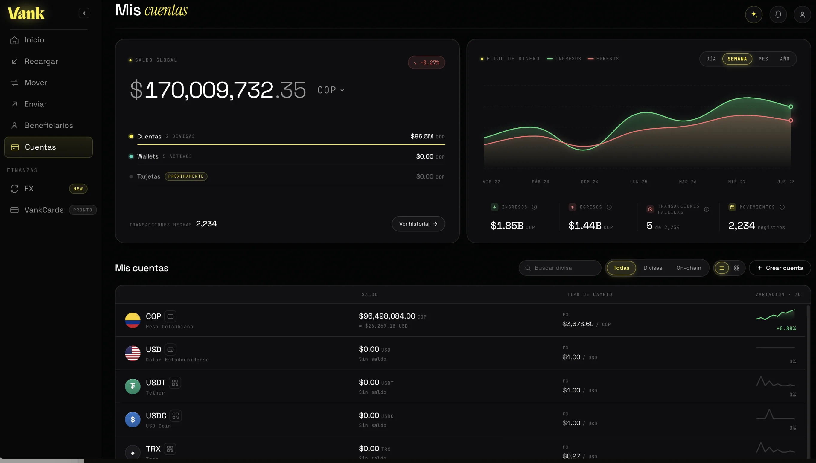Toggle the Ingresos series legend
The height and width of the screenshot is (463, 816).
coord(564,59)
